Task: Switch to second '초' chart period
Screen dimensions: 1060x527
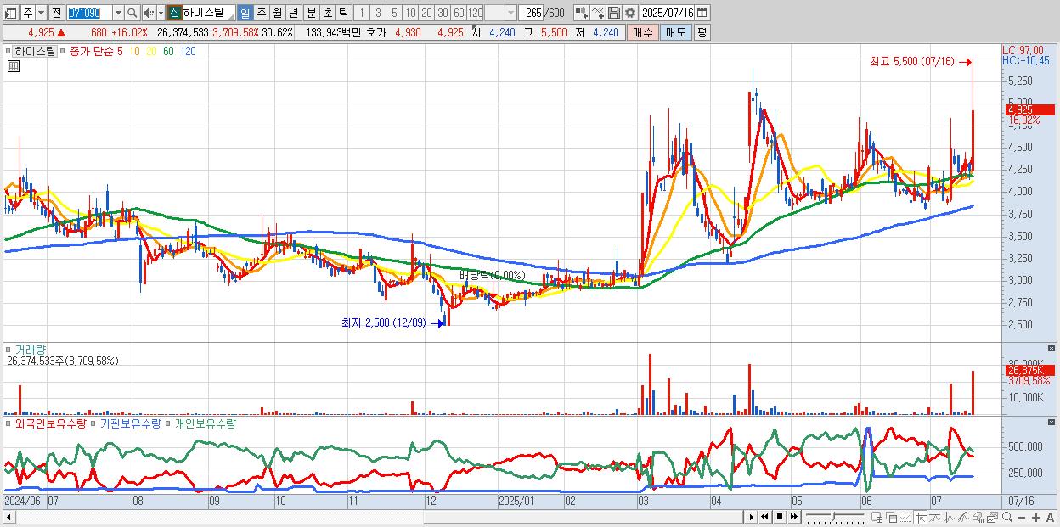Action: tap(326, 13)
